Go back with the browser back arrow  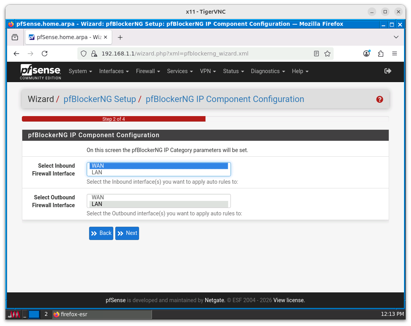tap(16, 54)
